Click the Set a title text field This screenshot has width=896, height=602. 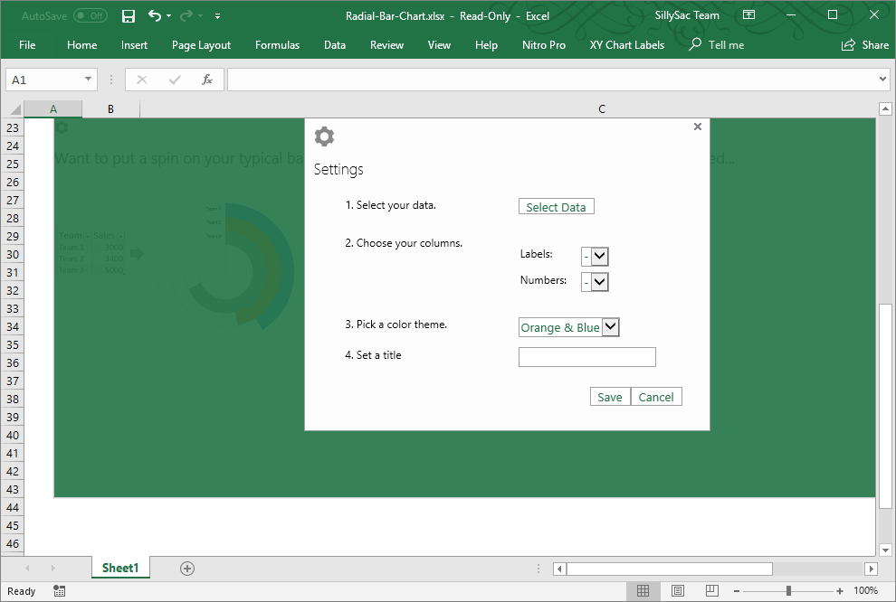(586, 357)
